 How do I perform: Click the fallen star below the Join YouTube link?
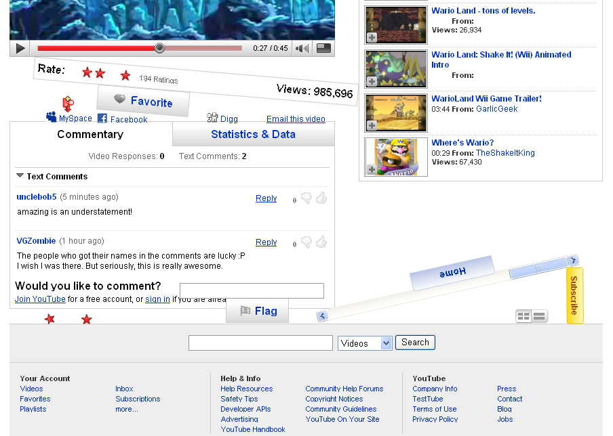click(x=50, y=319)
